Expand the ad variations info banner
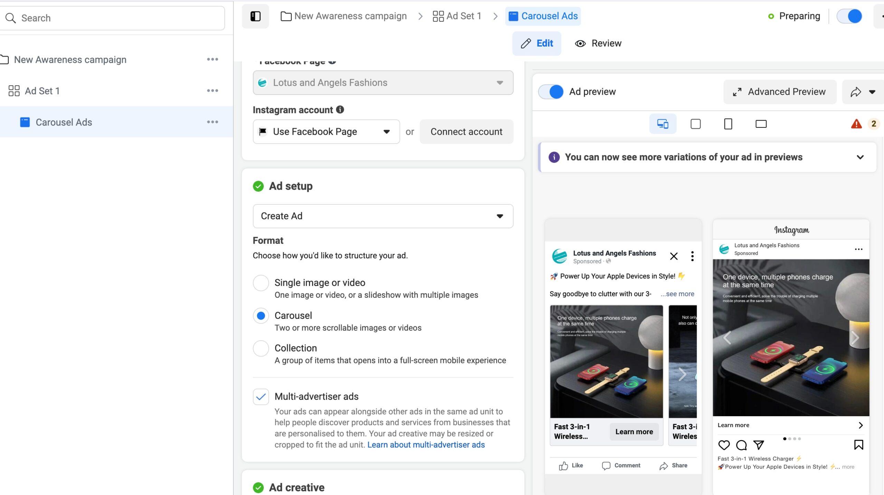 click(x=860, y=157)
